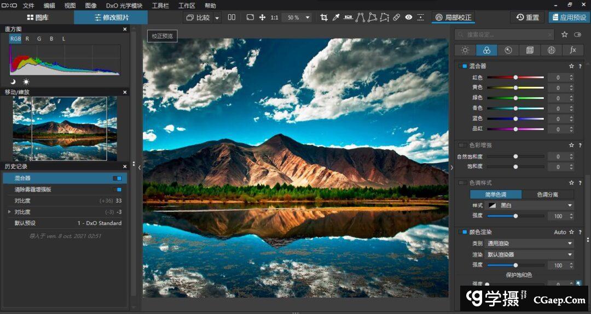Click the 应用预设 button
The width and height of the screenshot is (591, 314).
(569, 17)
